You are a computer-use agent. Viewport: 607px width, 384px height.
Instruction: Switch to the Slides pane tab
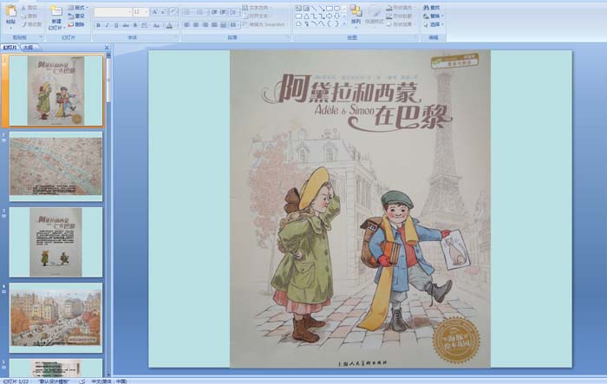(x=10, y=48)
